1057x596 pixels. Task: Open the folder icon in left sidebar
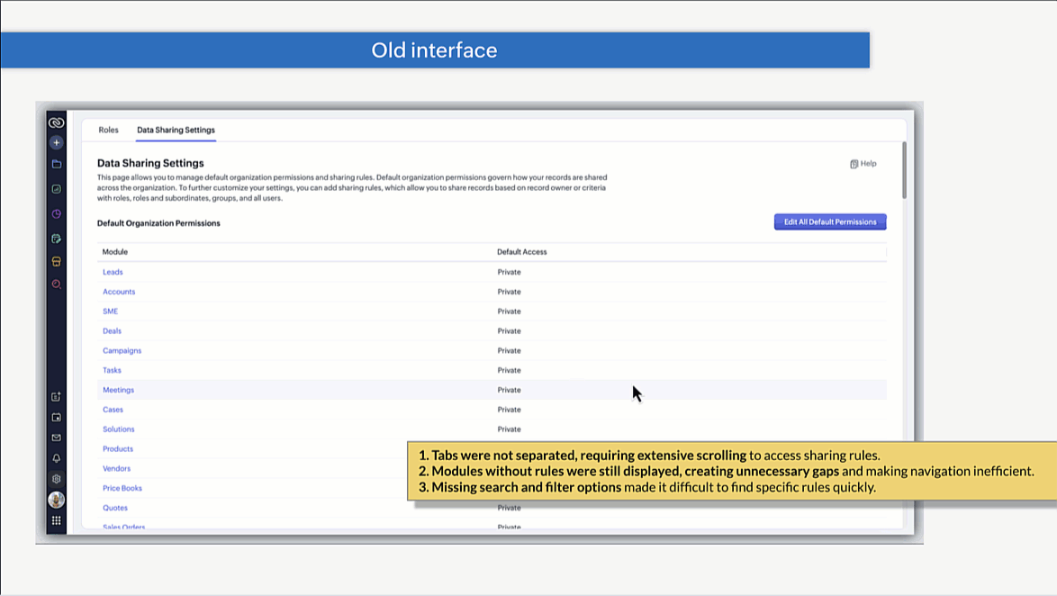[x=56, y=164]
